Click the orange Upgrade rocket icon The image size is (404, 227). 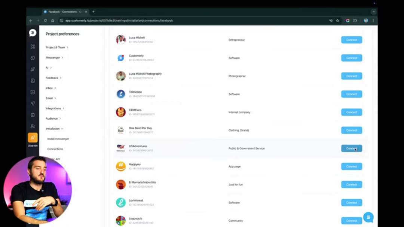tap(33, 138)
